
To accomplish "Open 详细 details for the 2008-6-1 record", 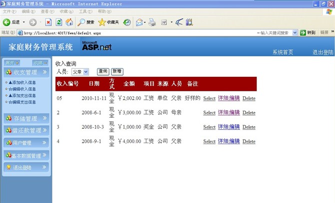I will 223,112.
